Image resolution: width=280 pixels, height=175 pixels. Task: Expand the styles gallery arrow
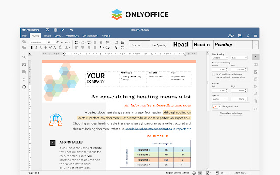point(255,45)
